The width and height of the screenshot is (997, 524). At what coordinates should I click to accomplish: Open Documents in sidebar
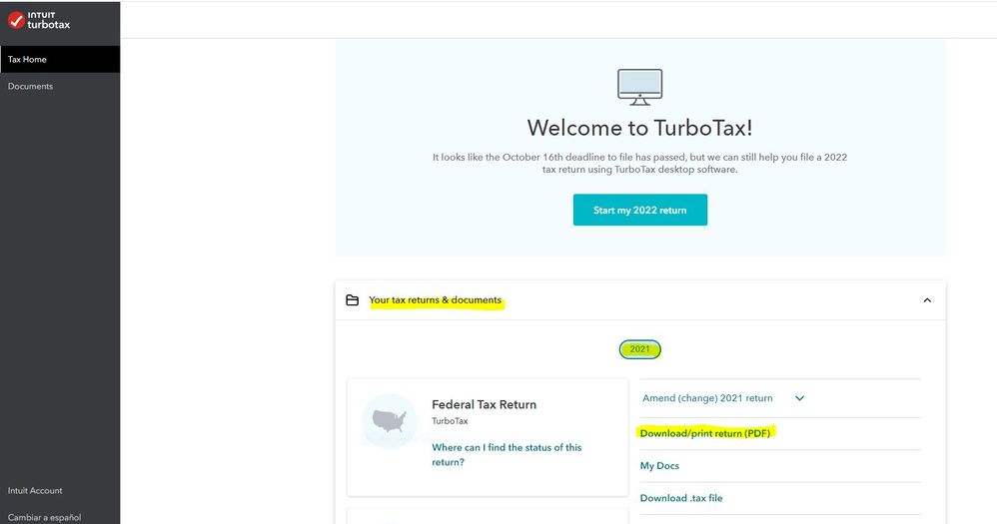point(30,87)
